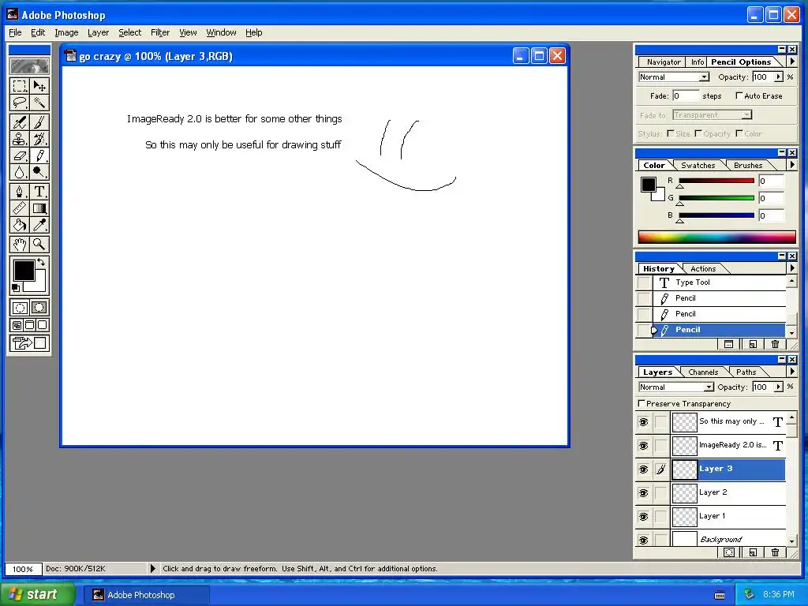The image size is (808, 606).
Task: Select the Dodge tool
Action: point(39,172)
